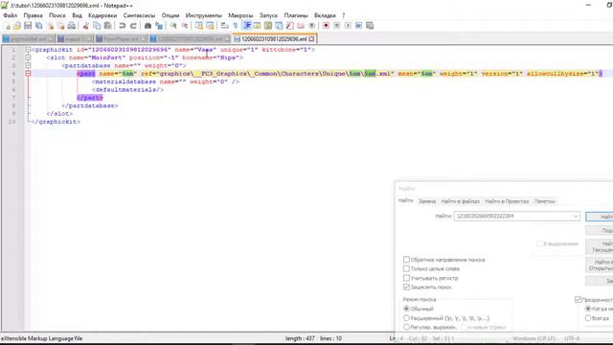The height and width of the screenshot is (345, 613).
Task: Open the Кодировки menu
Action: click(x=102, y=15)
